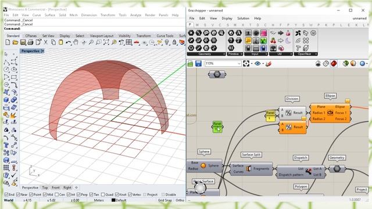
Task: Click the light bulb visibility icon in Rhino
Action: point(167,42)
